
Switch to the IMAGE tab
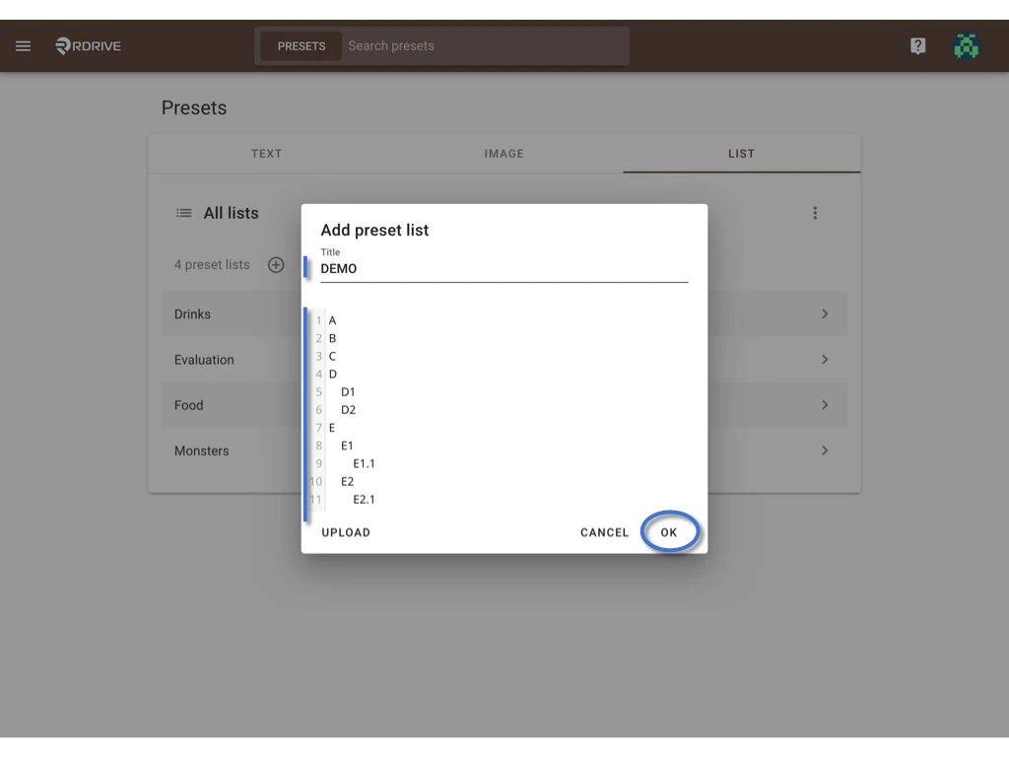click(x=504, y=154)
